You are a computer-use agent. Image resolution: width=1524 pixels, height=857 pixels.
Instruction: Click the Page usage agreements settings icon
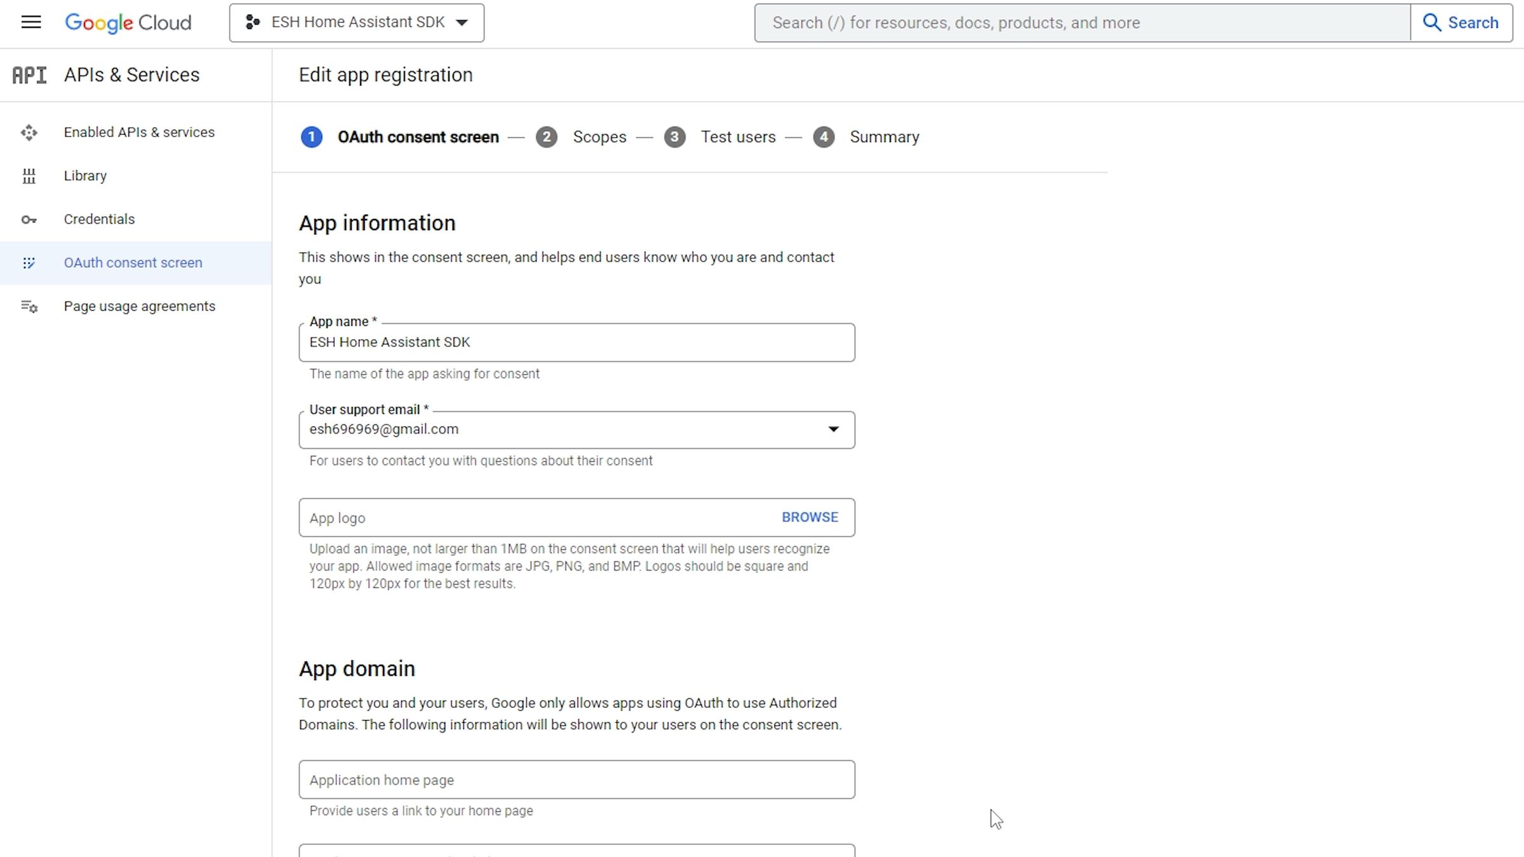pos(29,307)
